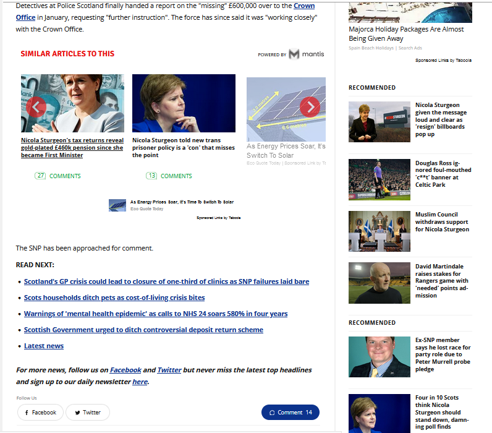The width and height of the screenshot is (492, 433).
Task: Open the Mantis logo link
Action: pyautogui.click(x=307, y=54)
